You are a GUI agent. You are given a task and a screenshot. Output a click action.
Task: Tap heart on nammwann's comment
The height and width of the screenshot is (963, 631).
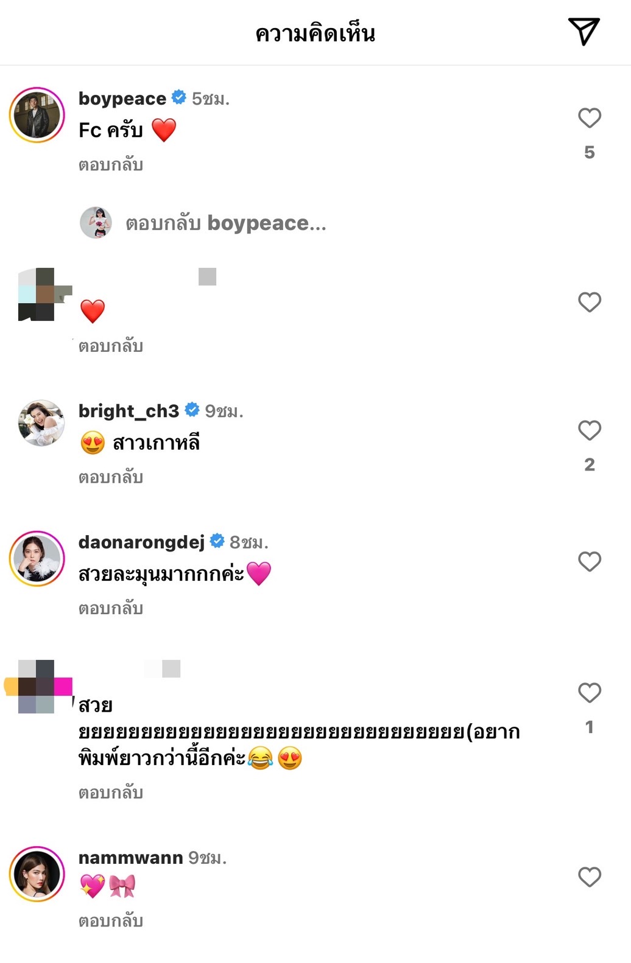(589, 877)
